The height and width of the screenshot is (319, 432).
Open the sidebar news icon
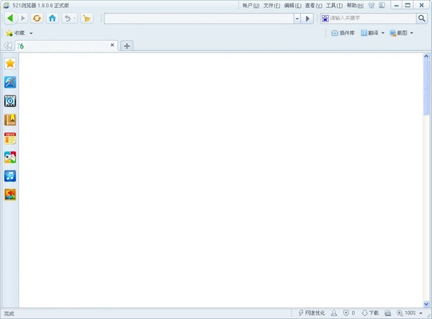[10, 138]
